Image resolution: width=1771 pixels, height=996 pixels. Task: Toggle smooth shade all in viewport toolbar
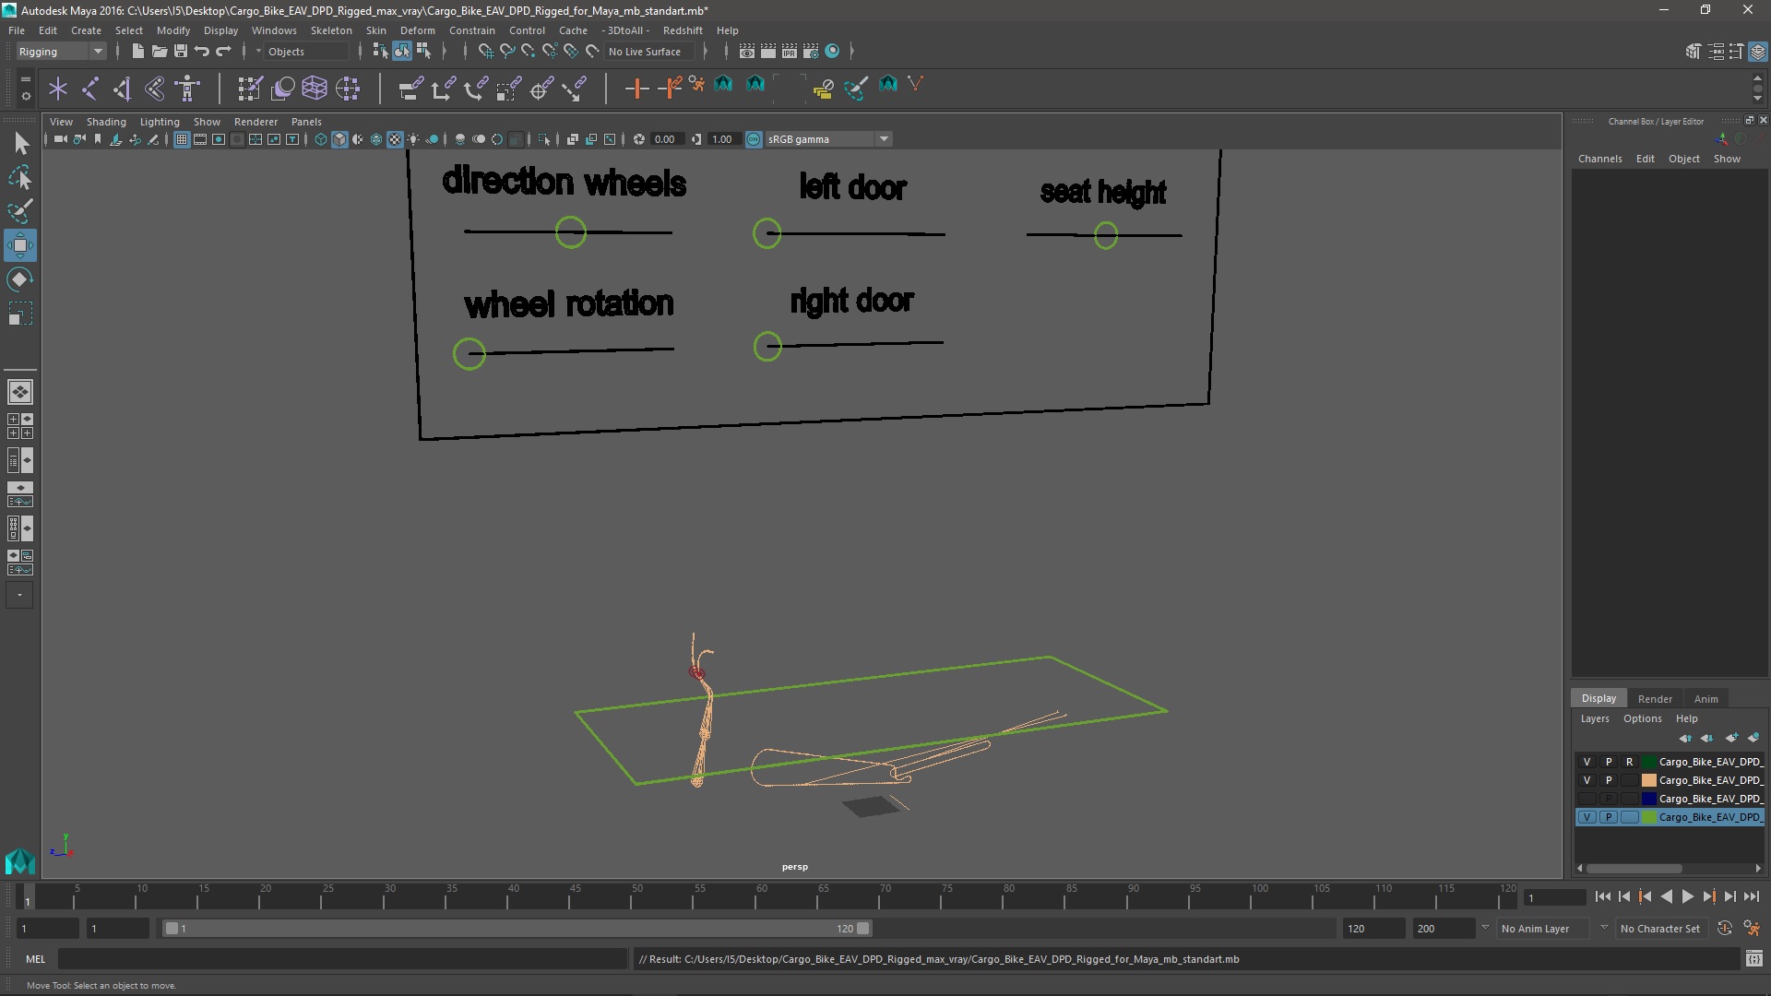tap(339, 139)
